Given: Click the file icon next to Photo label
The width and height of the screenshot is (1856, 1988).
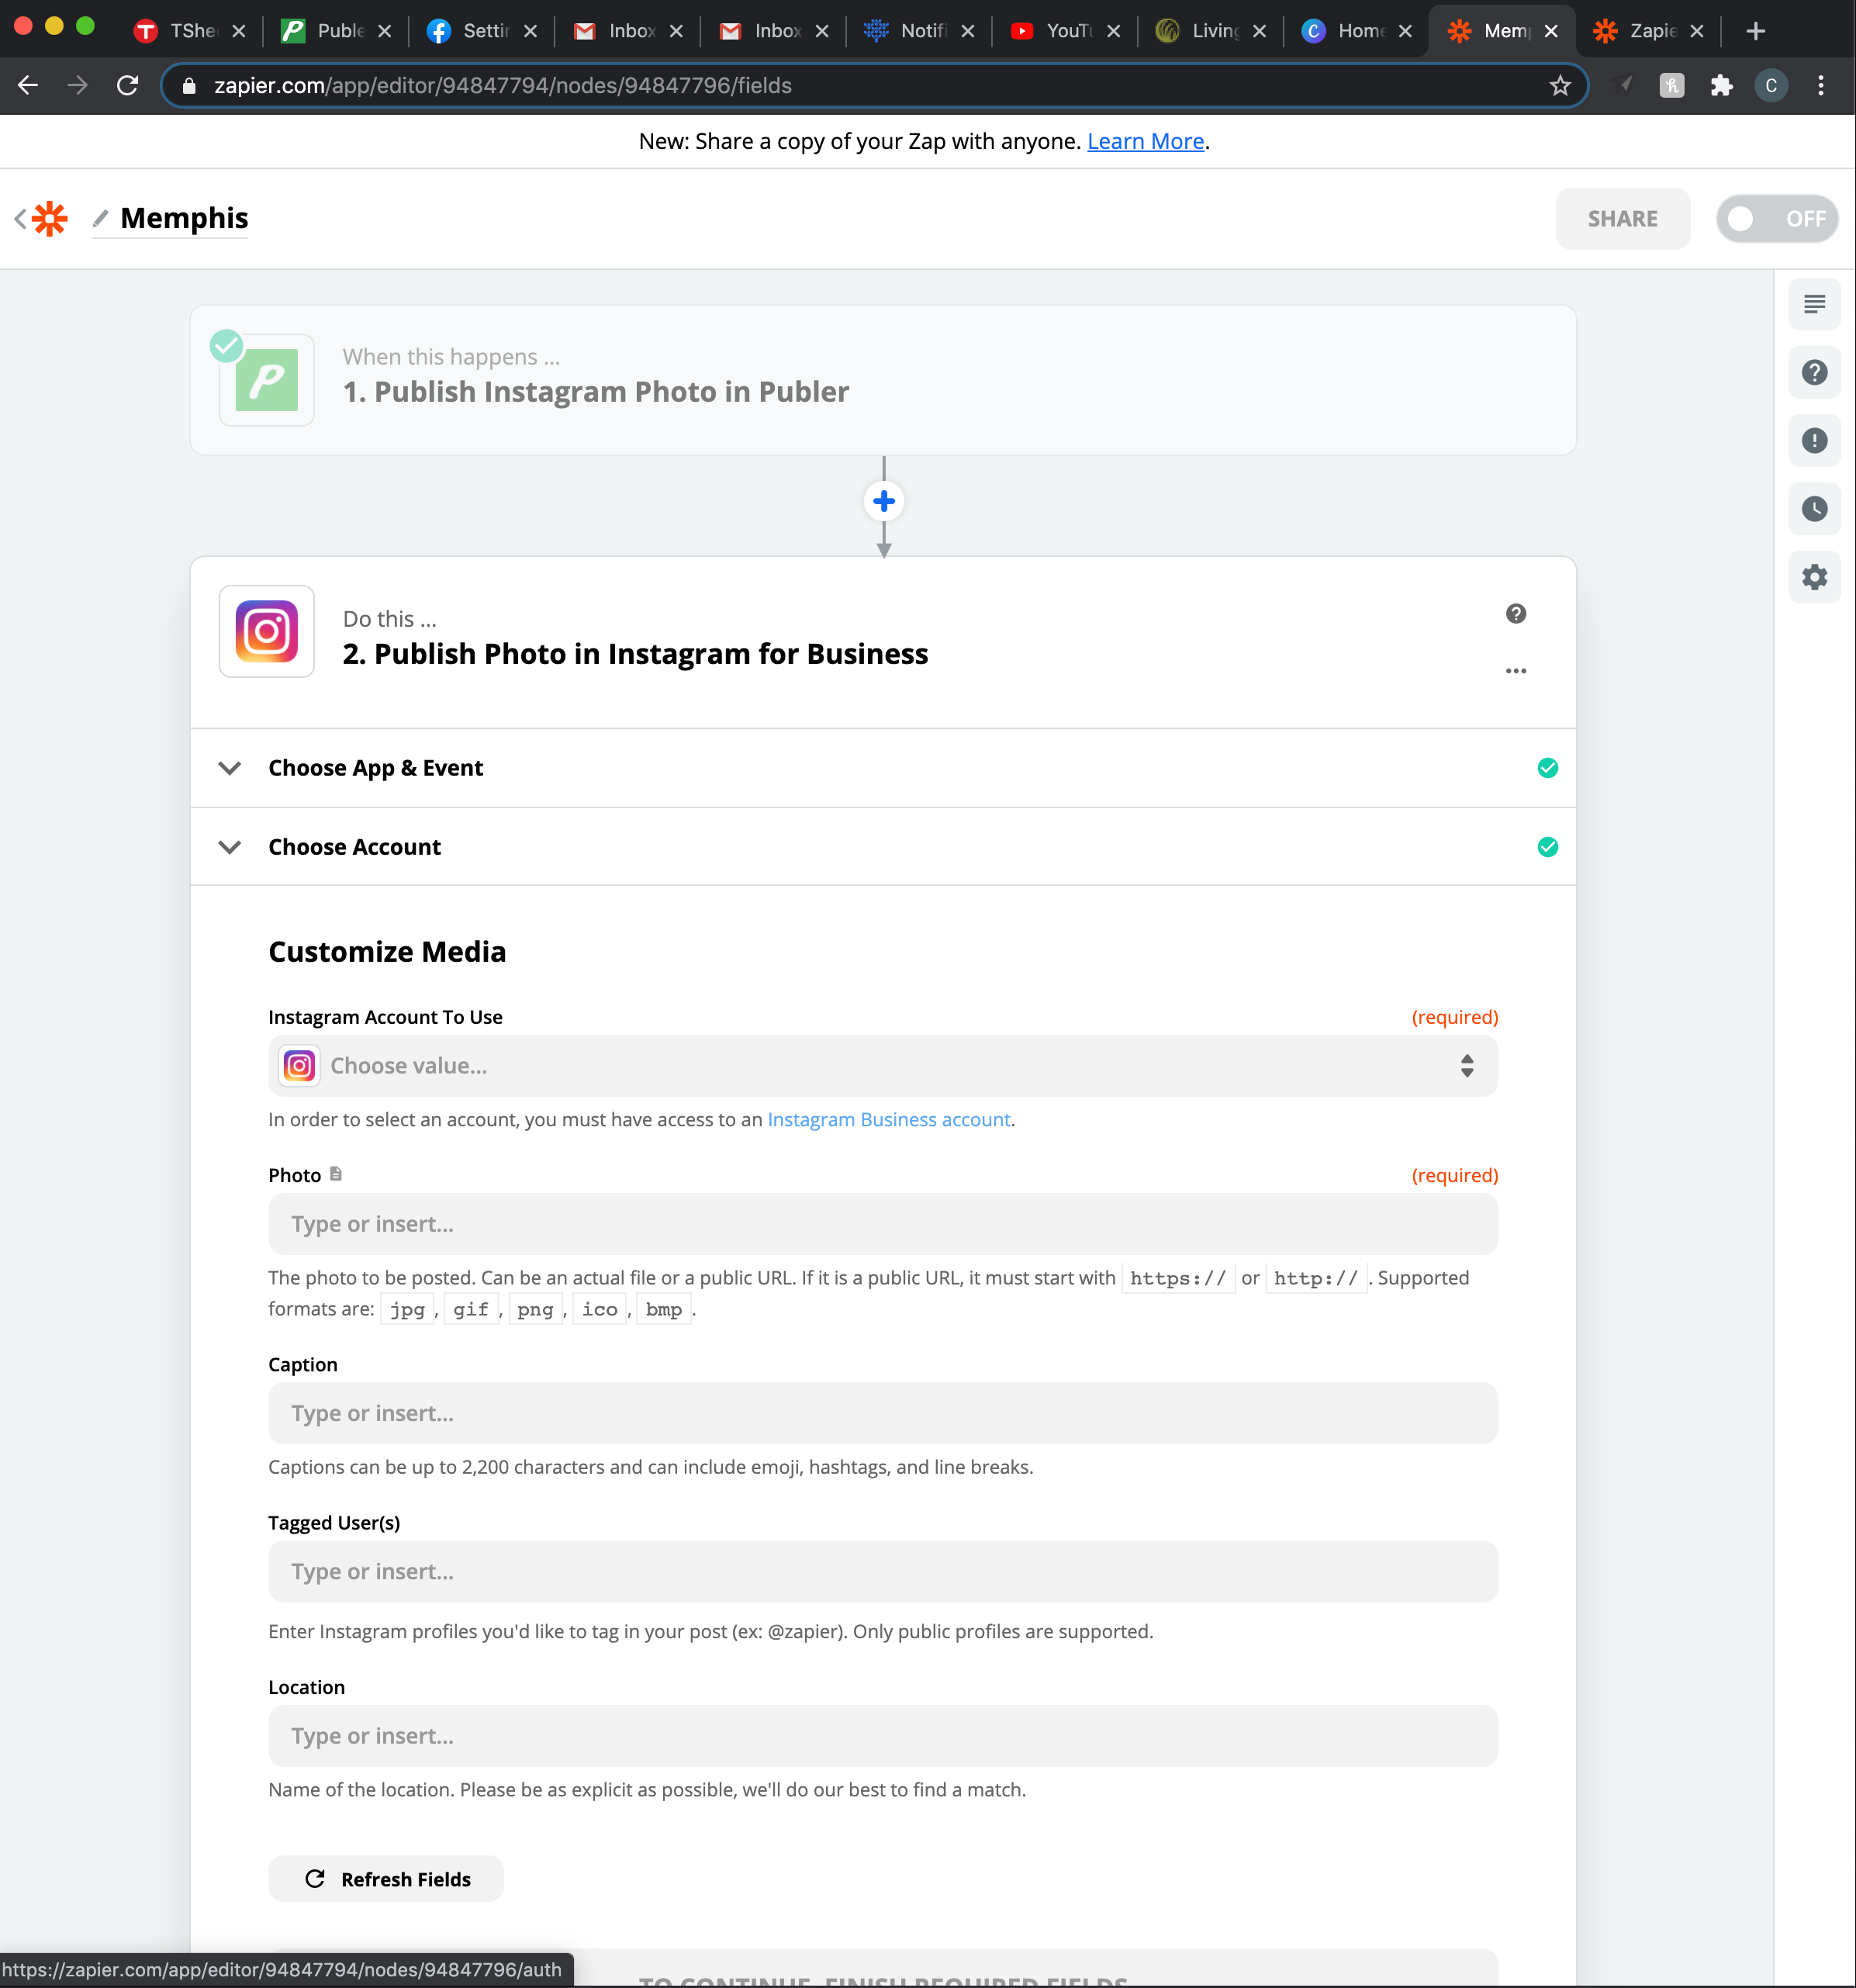Looking at the screenshot, I should pyautogui.click(x=336, y=1174).
